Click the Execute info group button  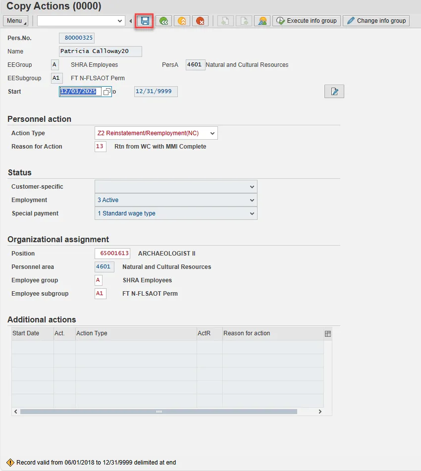[307, 21]
